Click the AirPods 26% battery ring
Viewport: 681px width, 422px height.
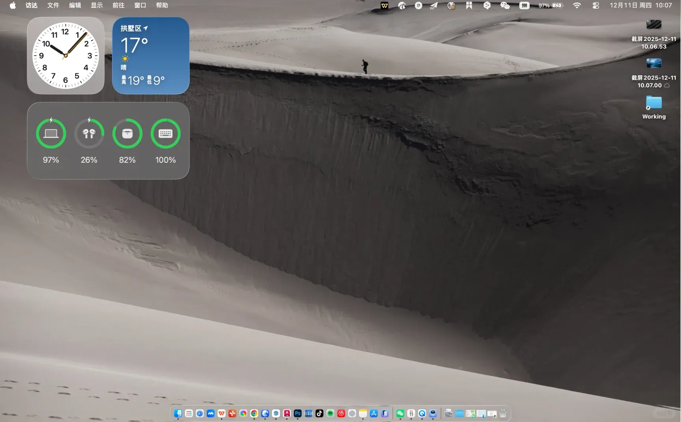89,134
